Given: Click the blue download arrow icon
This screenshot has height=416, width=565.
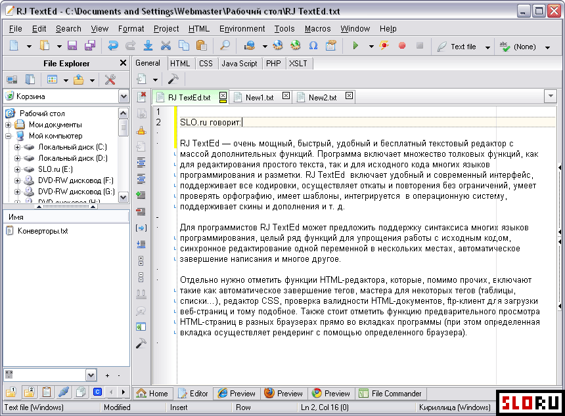Looking at the screenshot, I should [148, 46].
